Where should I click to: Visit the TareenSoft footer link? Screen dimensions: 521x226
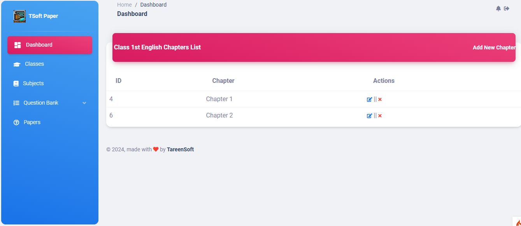[x=180, y=149]
